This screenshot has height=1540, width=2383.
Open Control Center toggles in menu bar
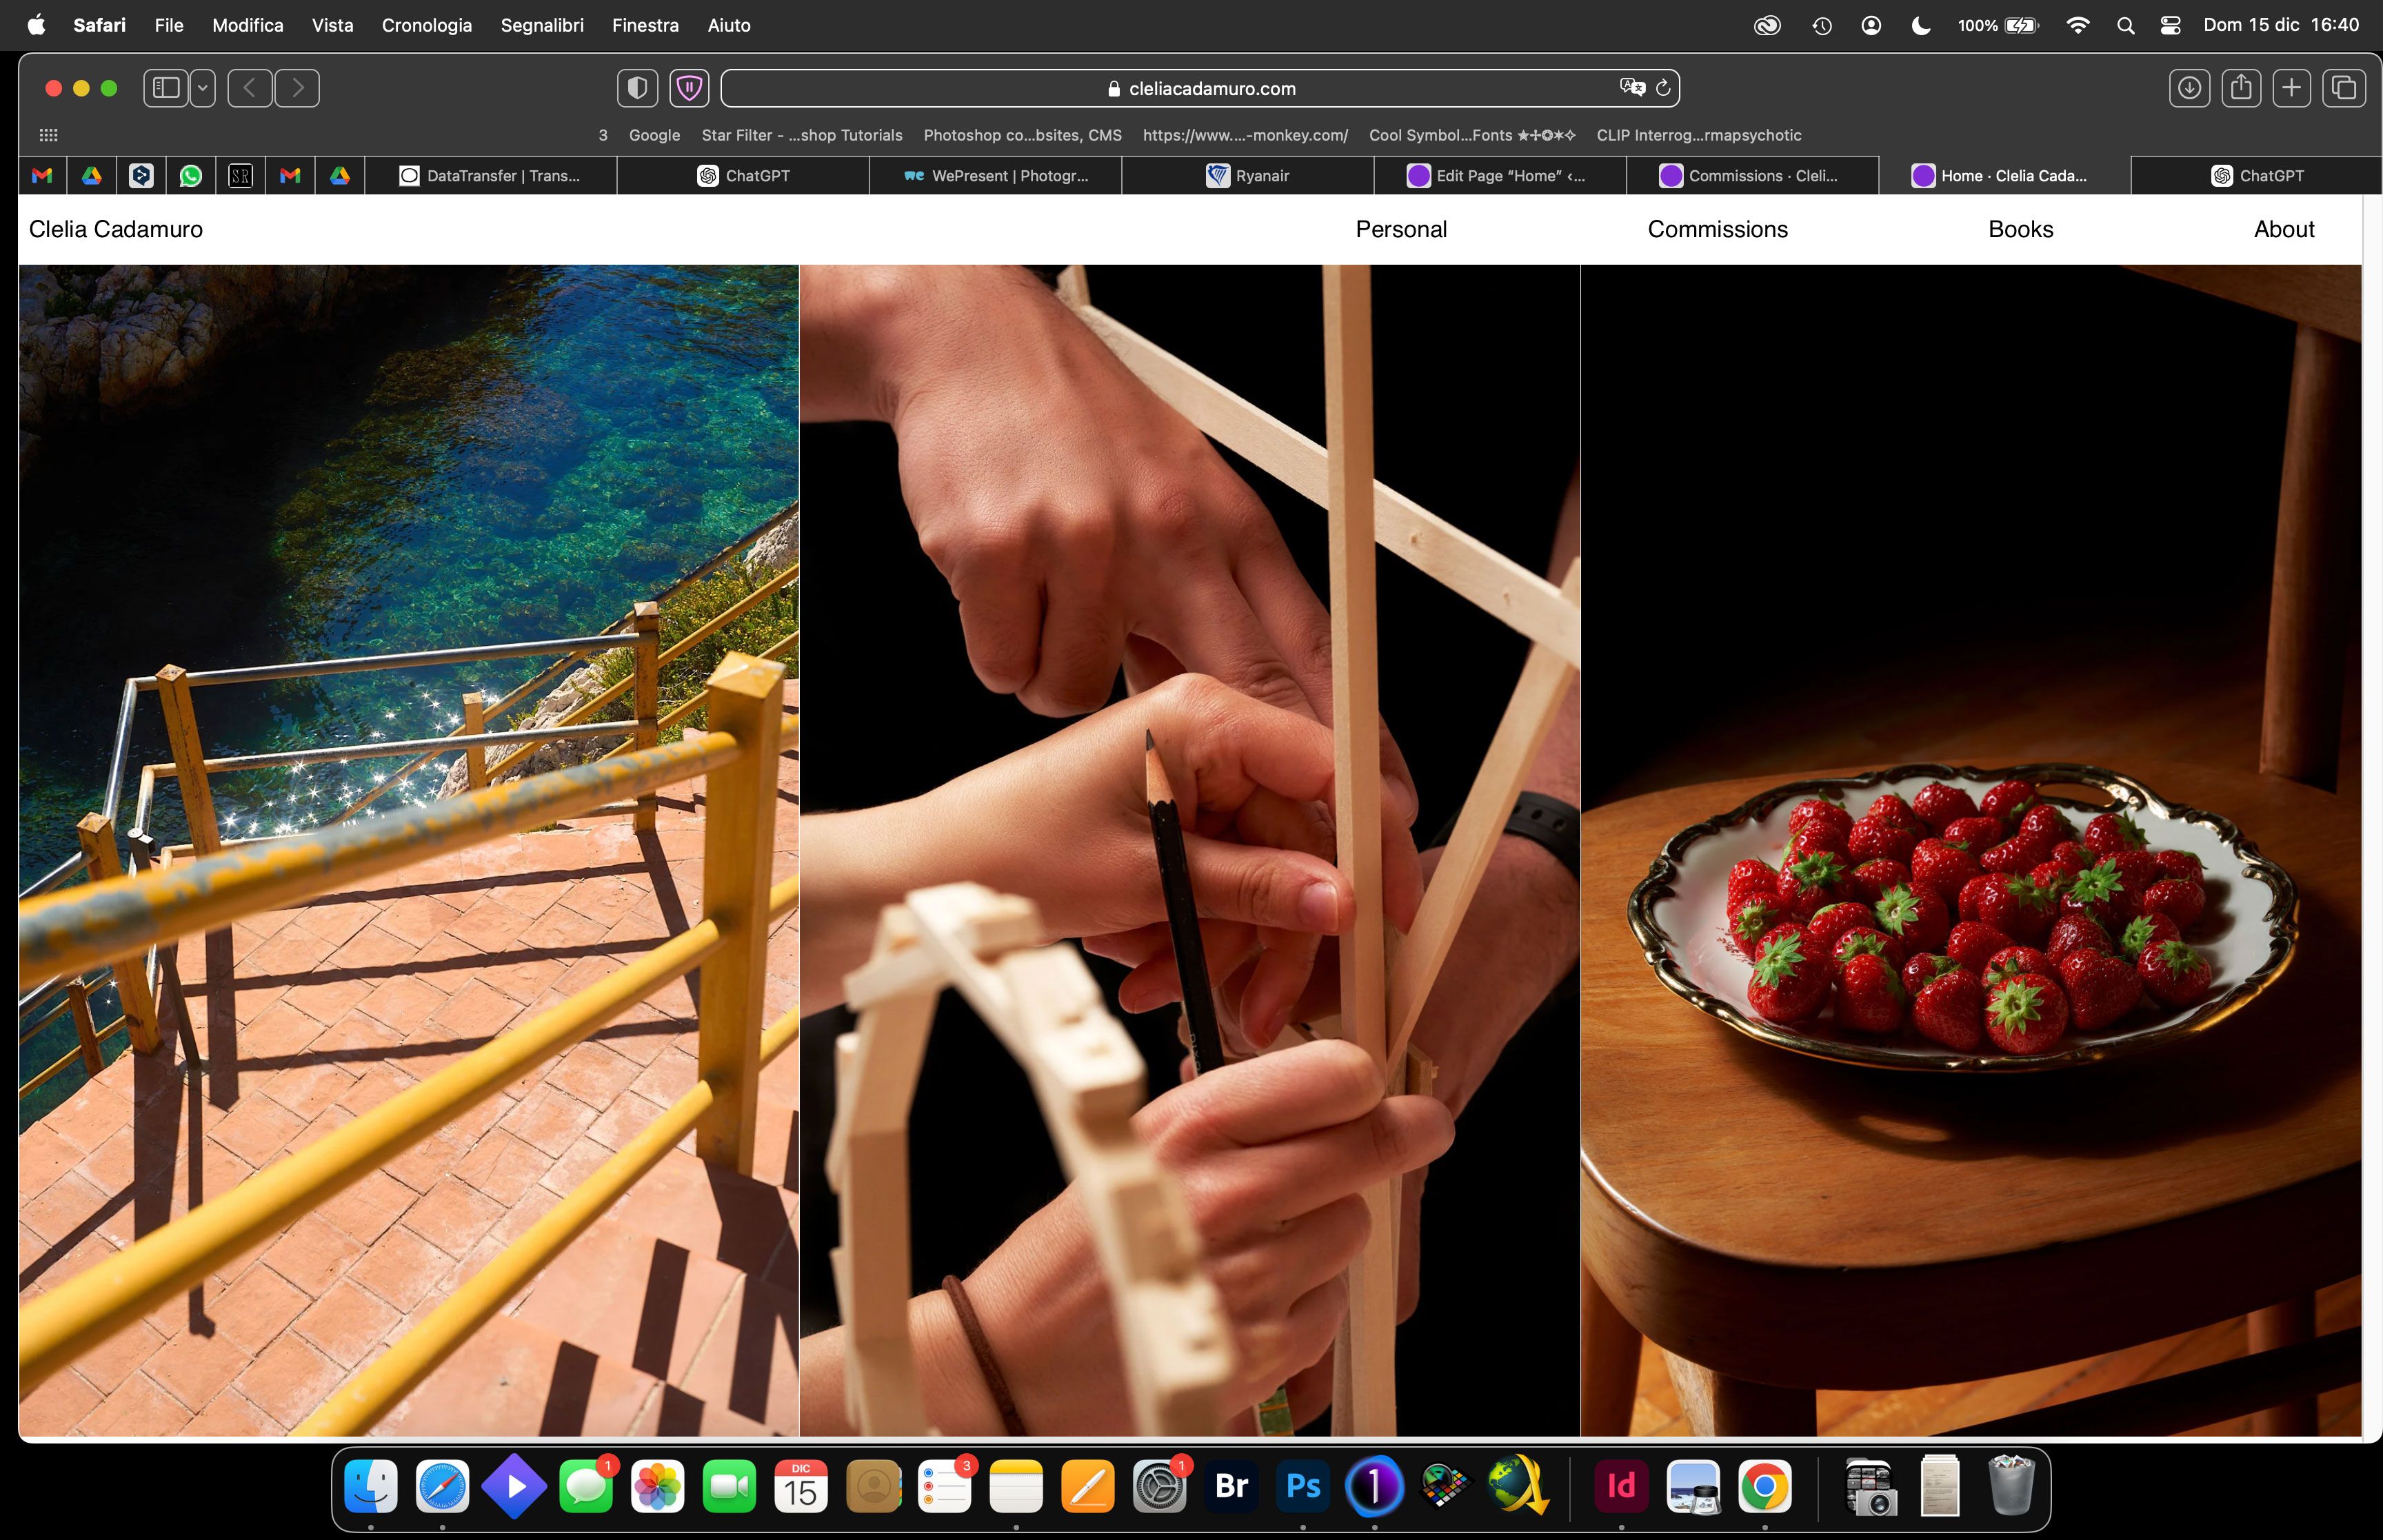(x=2170, y=25)
